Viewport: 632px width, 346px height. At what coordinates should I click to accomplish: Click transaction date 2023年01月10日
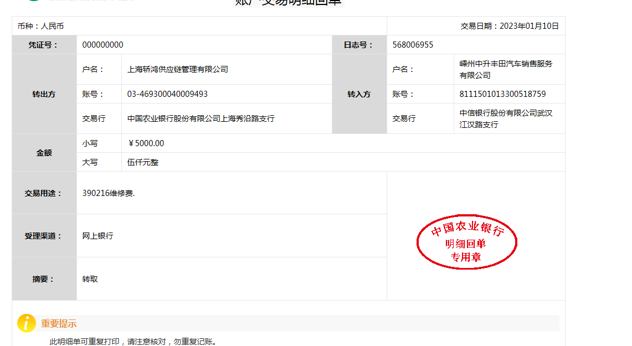(x=510, y=26)
